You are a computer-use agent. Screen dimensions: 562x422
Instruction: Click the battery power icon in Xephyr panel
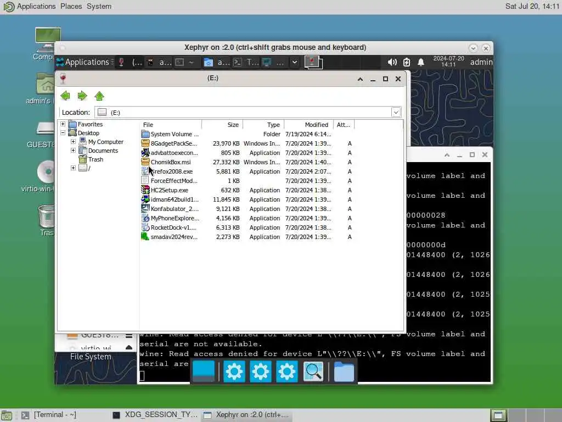point(407,62)
